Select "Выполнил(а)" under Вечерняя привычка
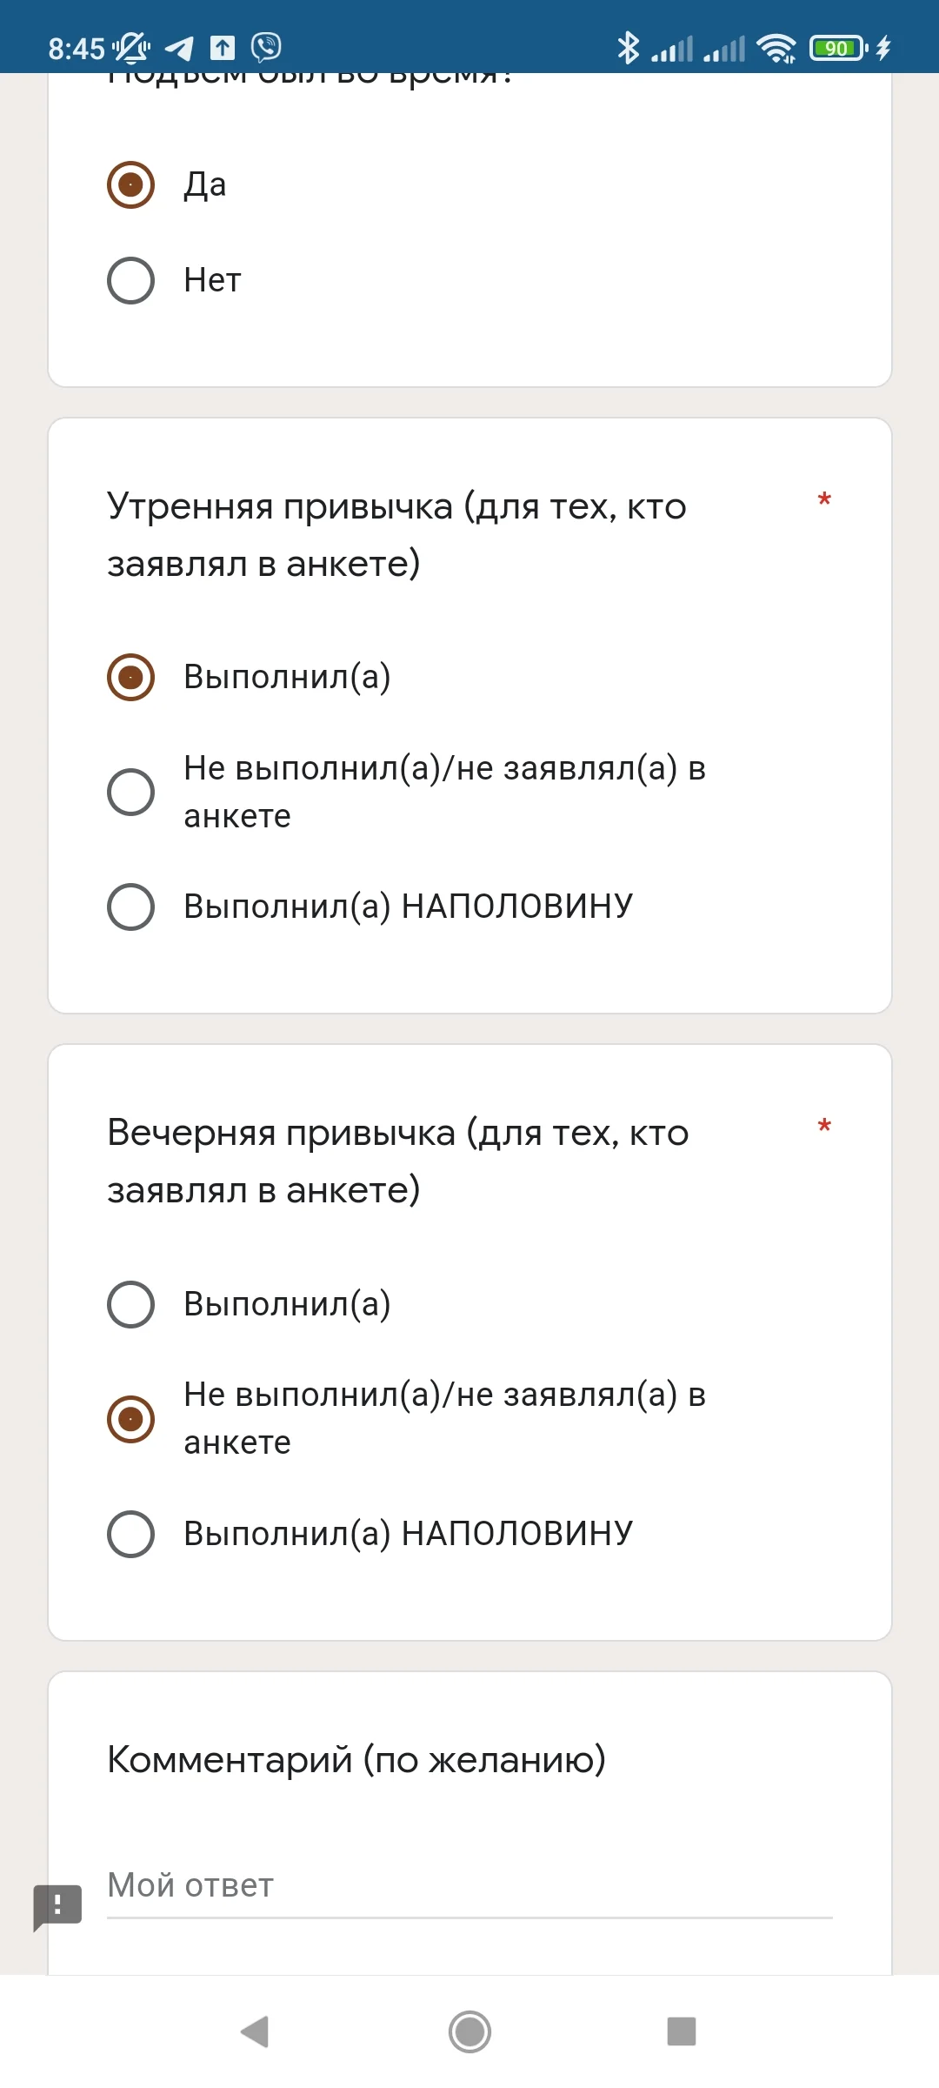939x2088 pixels. click(x=131, y=1304)
